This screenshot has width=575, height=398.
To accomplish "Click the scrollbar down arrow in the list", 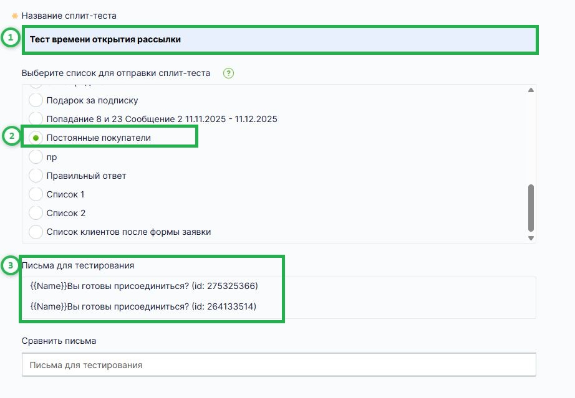I will coord(531,237).
